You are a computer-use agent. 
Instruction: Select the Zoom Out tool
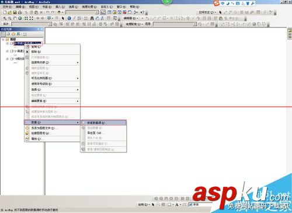tap(10, 18)
